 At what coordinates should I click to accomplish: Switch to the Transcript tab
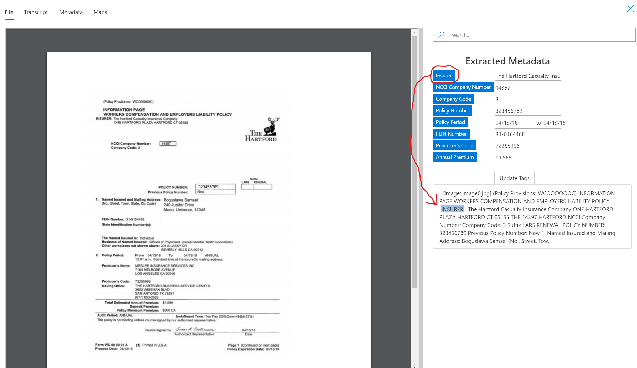coord(36,12)
